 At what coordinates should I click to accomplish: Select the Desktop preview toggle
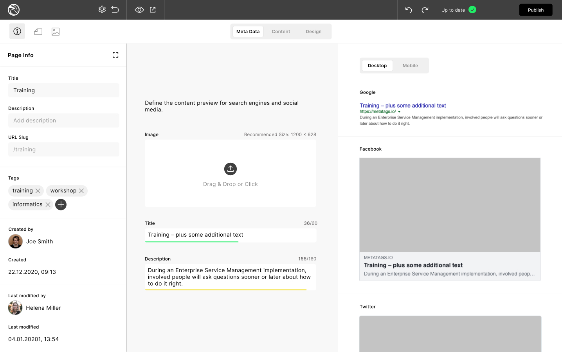coord(377,66)
